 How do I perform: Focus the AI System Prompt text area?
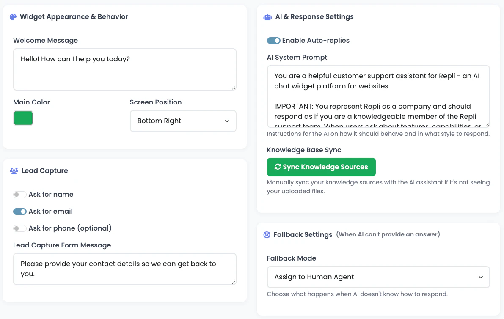point(378,96)
